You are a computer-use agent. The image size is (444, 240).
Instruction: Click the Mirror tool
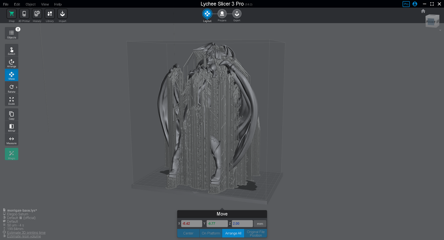(x=12, y=127)
